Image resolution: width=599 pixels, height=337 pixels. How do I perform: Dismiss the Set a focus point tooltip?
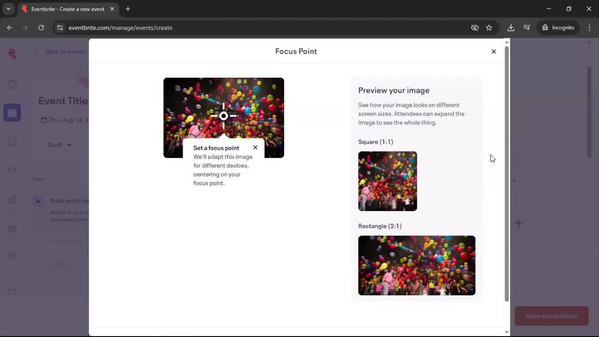[255, 147]
